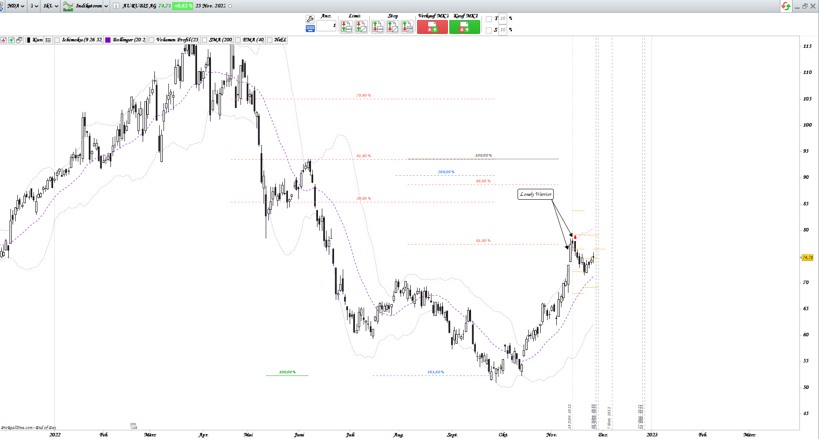This screenshot has height=439, width=819.
Task: Click the T percent value field
Action: pyautogui.click(x=503, y=19)
